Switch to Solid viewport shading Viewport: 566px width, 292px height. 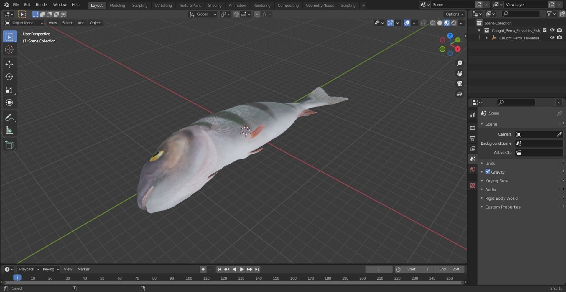440,23
